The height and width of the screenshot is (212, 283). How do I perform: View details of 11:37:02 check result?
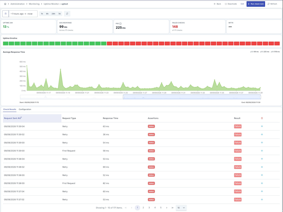pos(262,199)
